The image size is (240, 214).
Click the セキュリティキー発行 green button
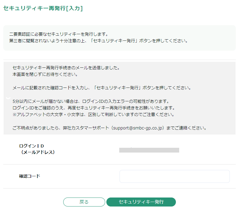tap(141, 202)
